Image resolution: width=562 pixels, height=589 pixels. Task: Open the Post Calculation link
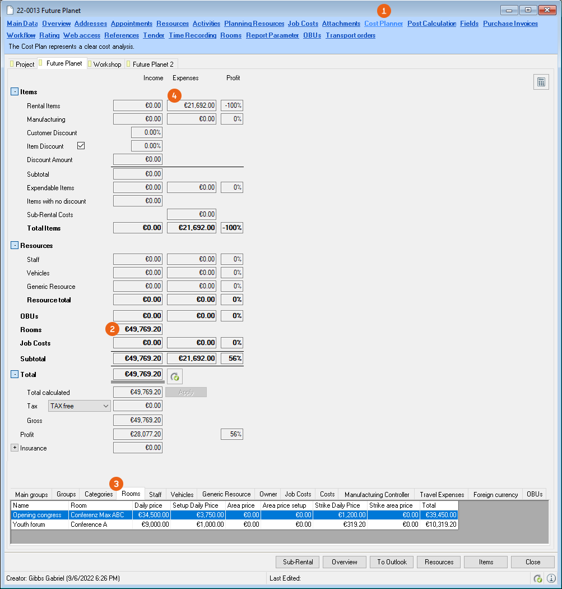tap(431, 24)
